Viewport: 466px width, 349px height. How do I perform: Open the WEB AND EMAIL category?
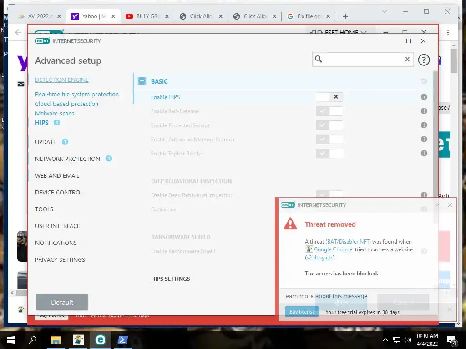coord(57,176)
